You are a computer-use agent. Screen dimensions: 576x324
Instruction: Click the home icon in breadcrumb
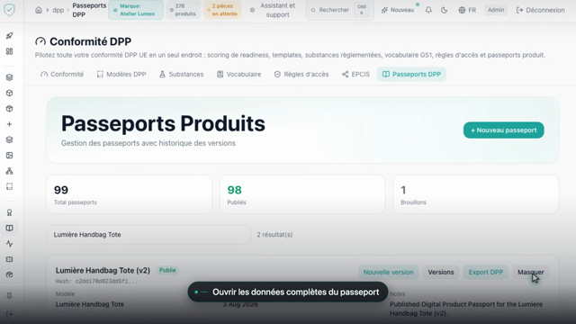tap(39, 10)
